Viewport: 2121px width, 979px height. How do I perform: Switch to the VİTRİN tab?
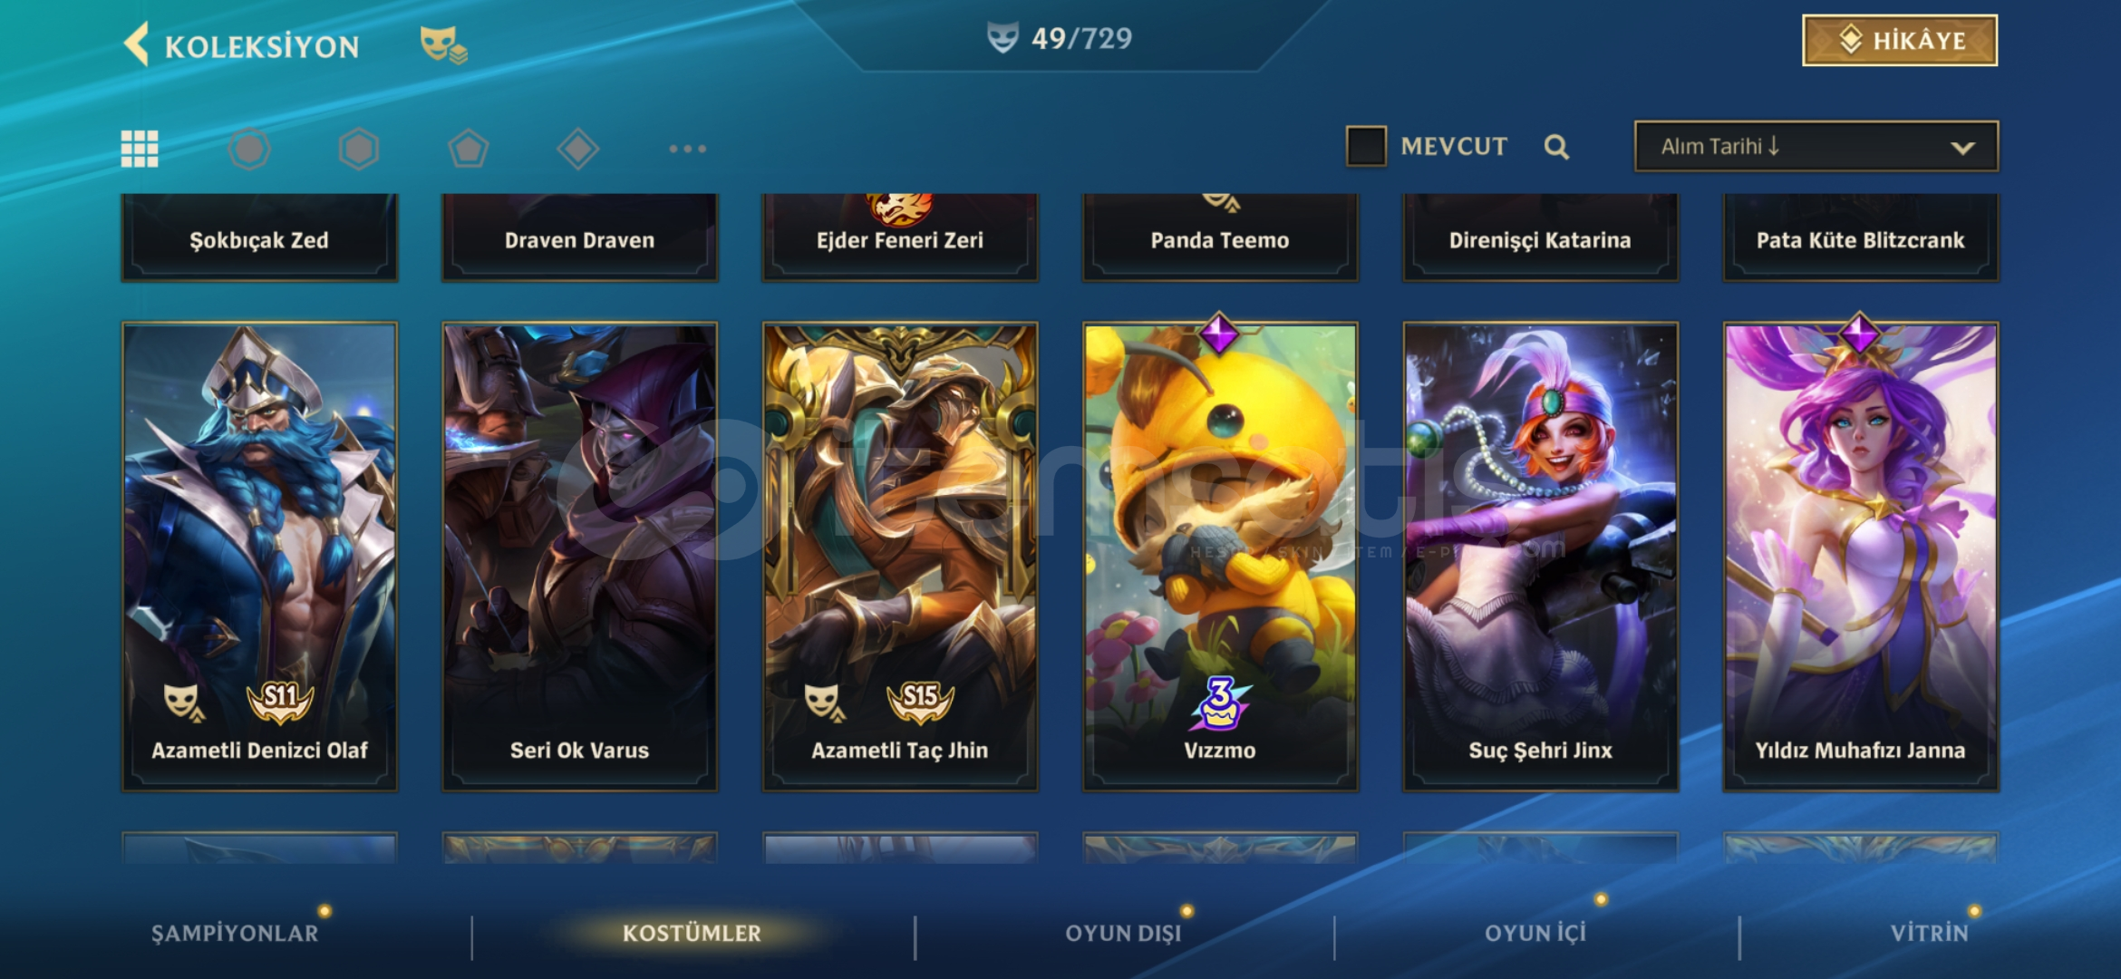[1929, 933]
